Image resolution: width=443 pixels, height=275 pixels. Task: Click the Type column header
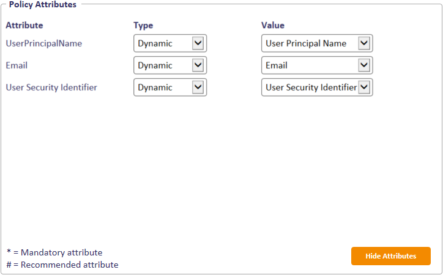(x=143, y=26)
